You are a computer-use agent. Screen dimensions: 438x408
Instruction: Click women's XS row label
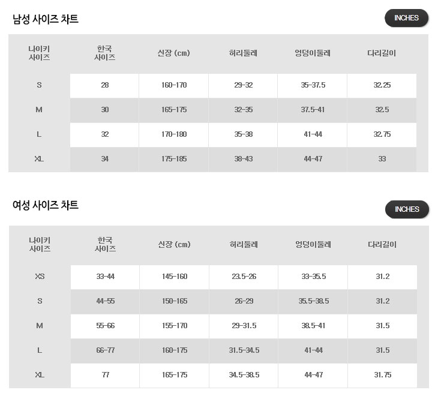click(x=40, y=277)
